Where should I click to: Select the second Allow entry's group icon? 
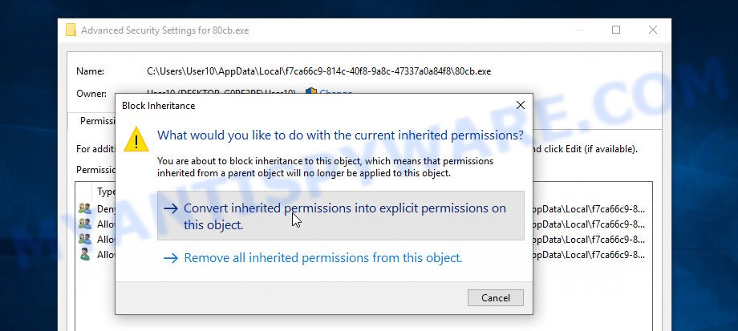(x=85, y=240)
